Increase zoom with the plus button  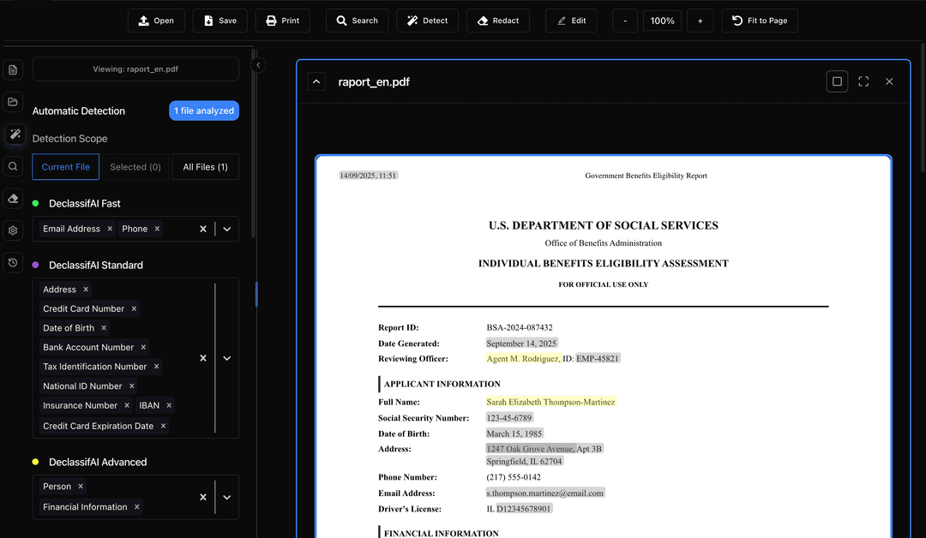(700, 21)
